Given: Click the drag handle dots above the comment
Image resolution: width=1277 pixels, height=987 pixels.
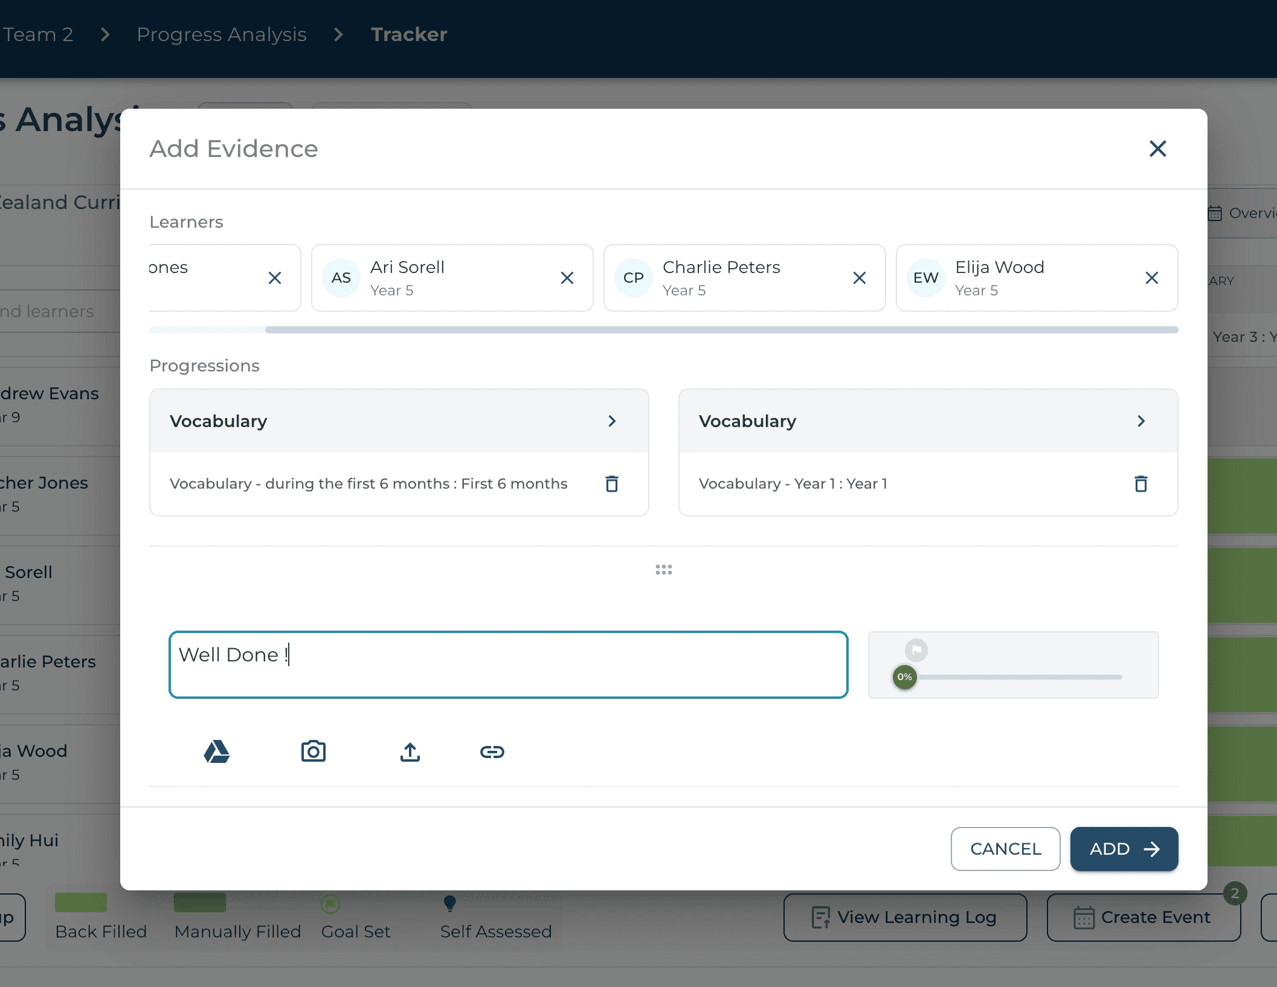Looking at the screenshot, I should (663, 570).
